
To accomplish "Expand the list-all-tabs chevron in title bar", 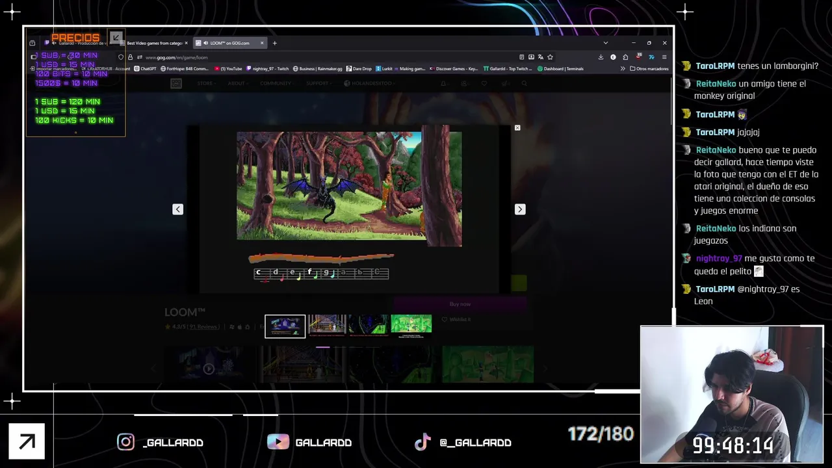I will tap(606, 43).
